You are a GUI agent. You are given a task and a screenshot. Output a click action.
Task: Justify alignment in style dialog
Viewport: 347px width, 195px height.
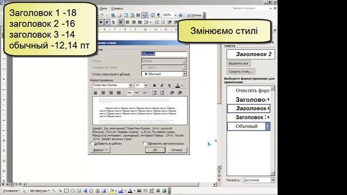119,93
